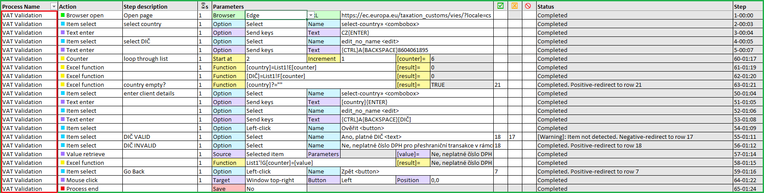Select the yellow square beside Counter

tap(62, 59)
